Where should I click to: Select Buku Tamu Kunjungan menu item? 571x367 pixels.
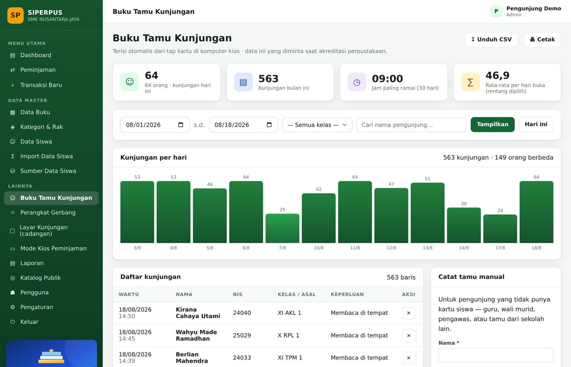tap(51, 198)
